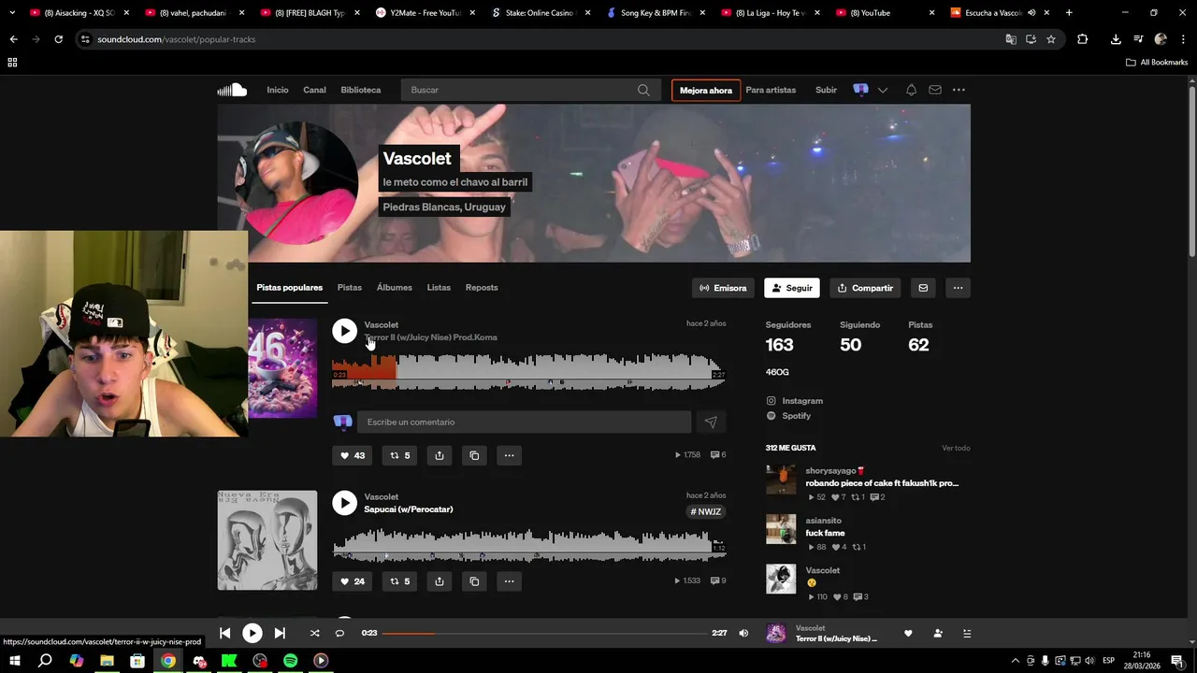Play Terror II track
The image size is (1197, 673).
point(344,331)
